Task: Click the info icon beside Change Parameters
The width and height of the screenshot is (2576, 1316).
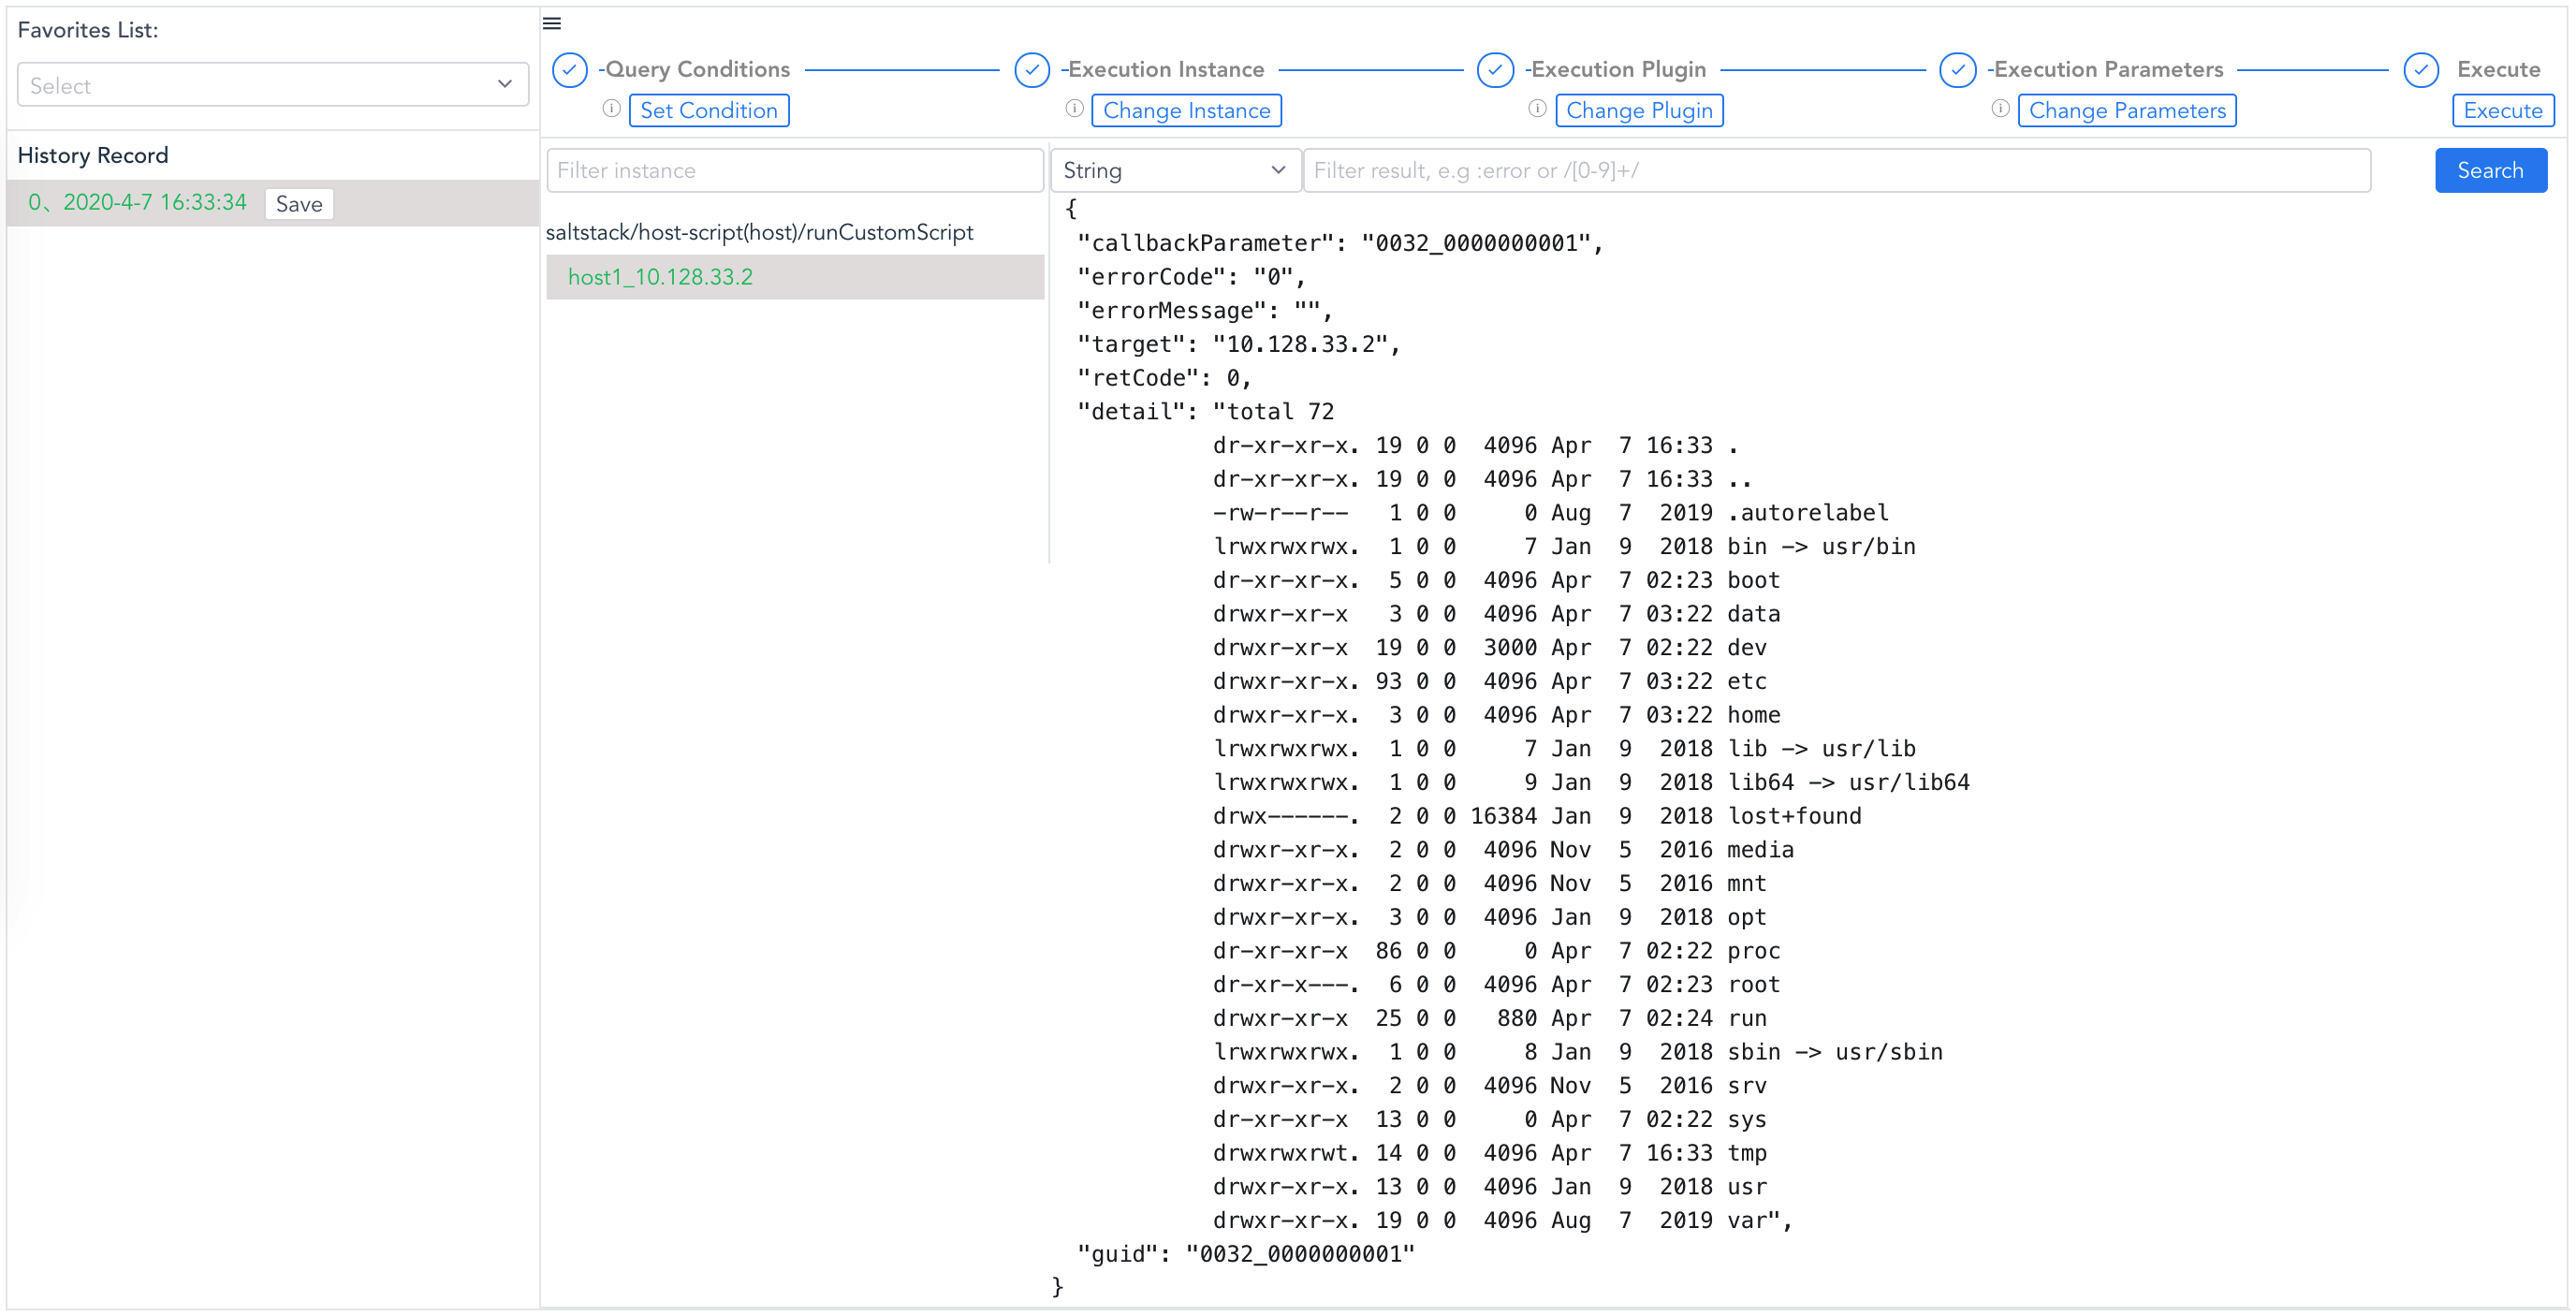Action: click(x=2000, y=110)
